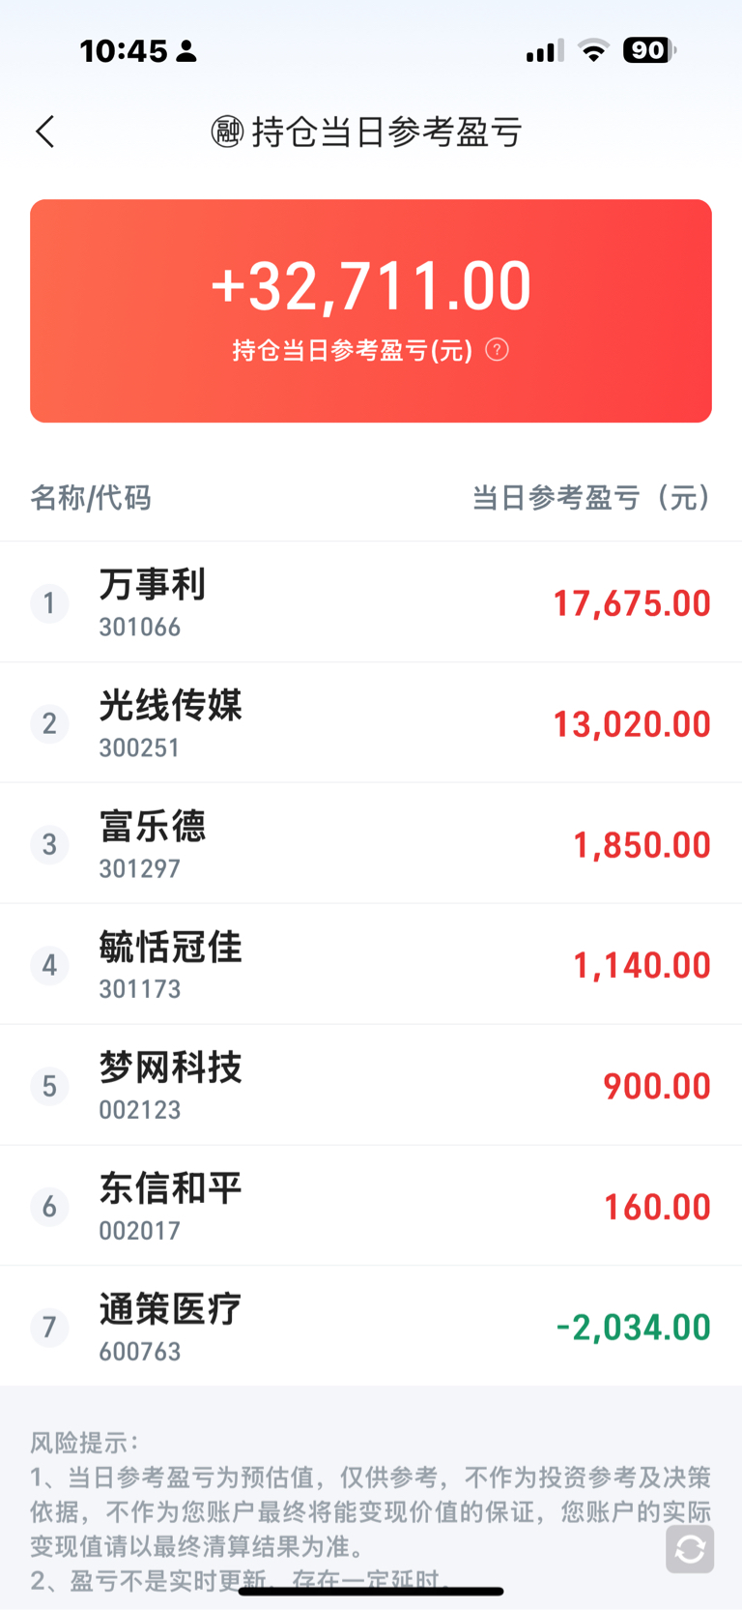Screen dimensions: 742x1610
Task: Tap the cellular signal bars icon
Action: click(x=544, y=51)
